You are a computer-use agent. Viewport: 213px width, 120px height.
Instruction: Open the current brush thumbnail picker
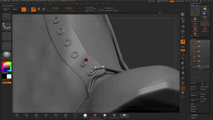coord(7,17)
